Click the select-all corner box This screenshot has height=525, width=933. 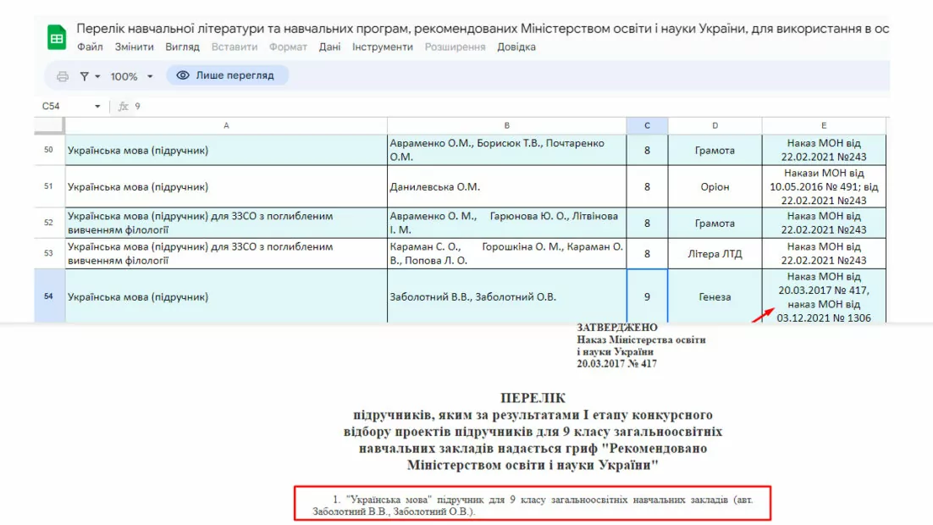(x=49, y=125)
